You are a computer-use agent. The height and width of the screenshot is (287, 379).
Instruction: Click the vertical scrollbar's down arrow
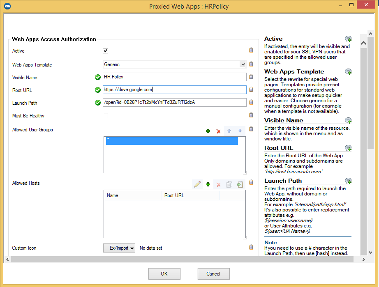click(370, 252)
